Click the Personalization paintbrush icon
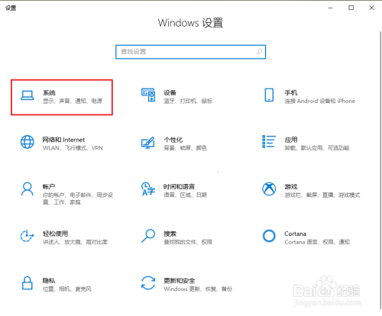The width and height of the screenshot is (382, 316). 148,143
